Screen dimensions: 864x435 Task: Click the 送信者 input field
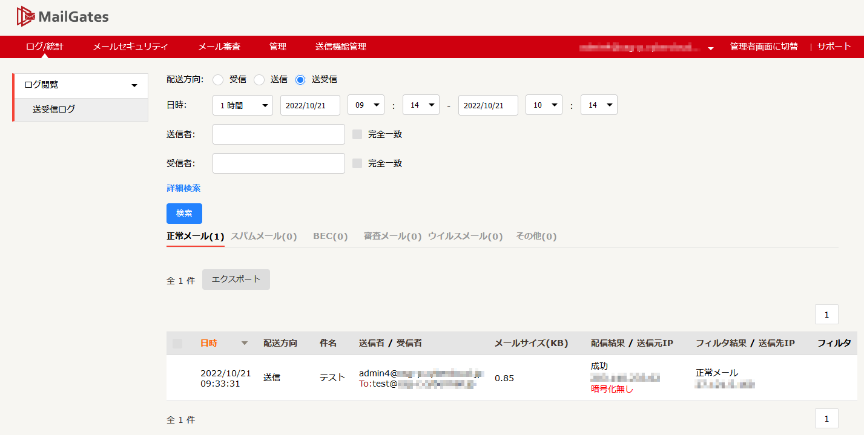(279, 134)
